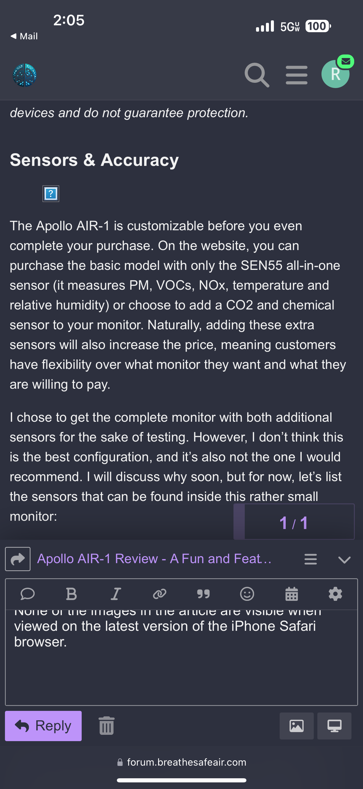Open the composer actions menu icon
The width and height of the screenshot is (363, 789).
[310, 559]
